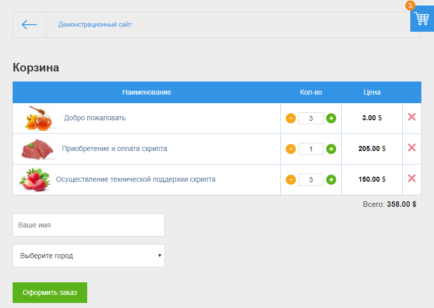Viewport: 434px width, 308px height.
Task: Decrease quantity of Приобретение и оплата скрипта
Action: pyautogui.click(x=291, y=149)
